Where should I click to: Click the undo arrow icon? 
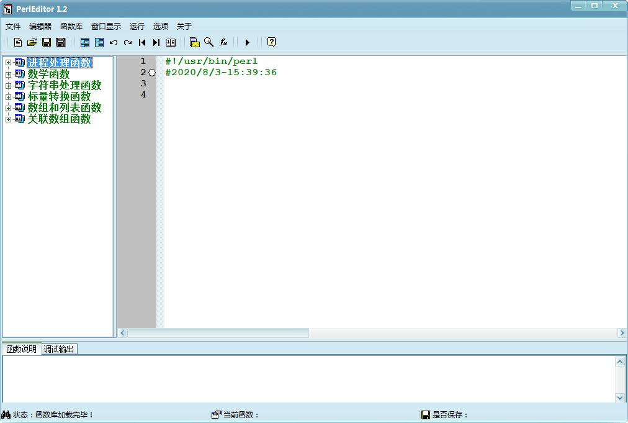coord(114,42)
